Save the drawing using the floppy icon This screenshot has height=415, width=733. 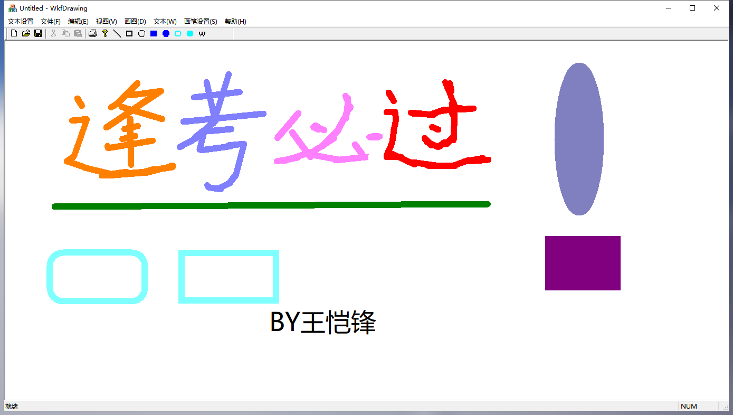38,34
